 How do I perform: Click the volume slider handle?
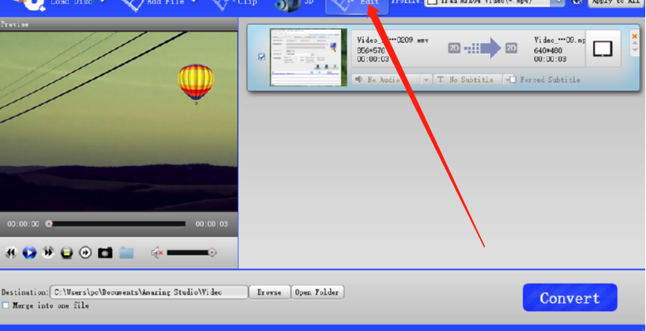click(x=211, y=252)
